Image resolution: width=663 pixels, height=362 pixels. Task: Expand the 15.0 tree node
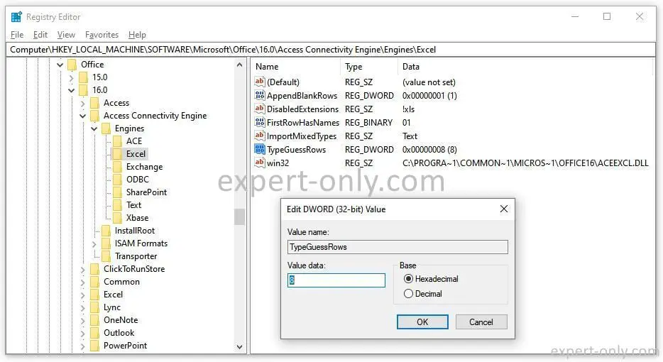pyautogui.click(x=72, y=77)
